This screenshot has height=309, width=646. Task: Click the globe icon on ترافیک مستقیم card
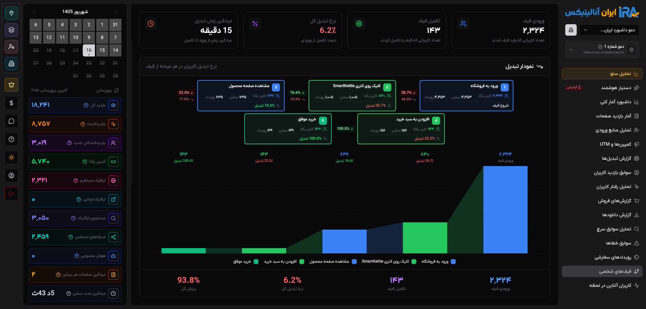point(114,181)
